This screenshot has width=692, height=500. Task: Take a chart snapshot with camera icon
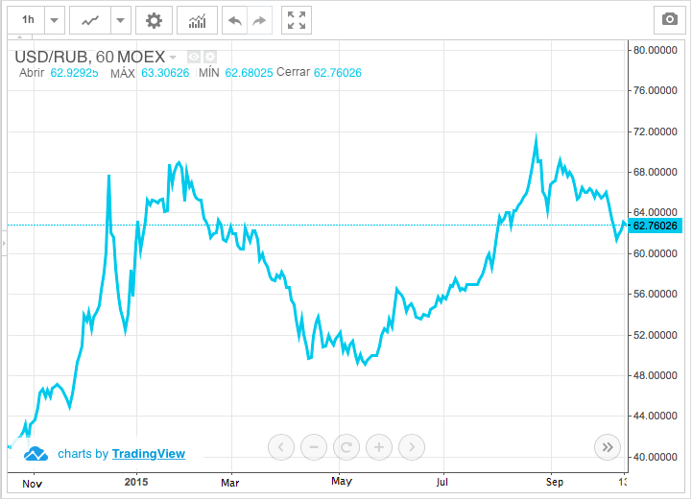tap(668, 19)
